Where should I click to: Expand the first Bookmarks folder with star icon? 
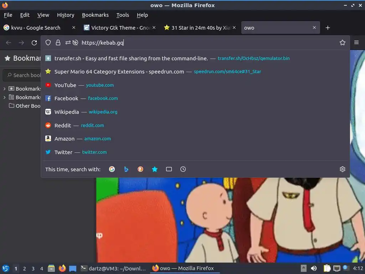click(x=4, y=89)
